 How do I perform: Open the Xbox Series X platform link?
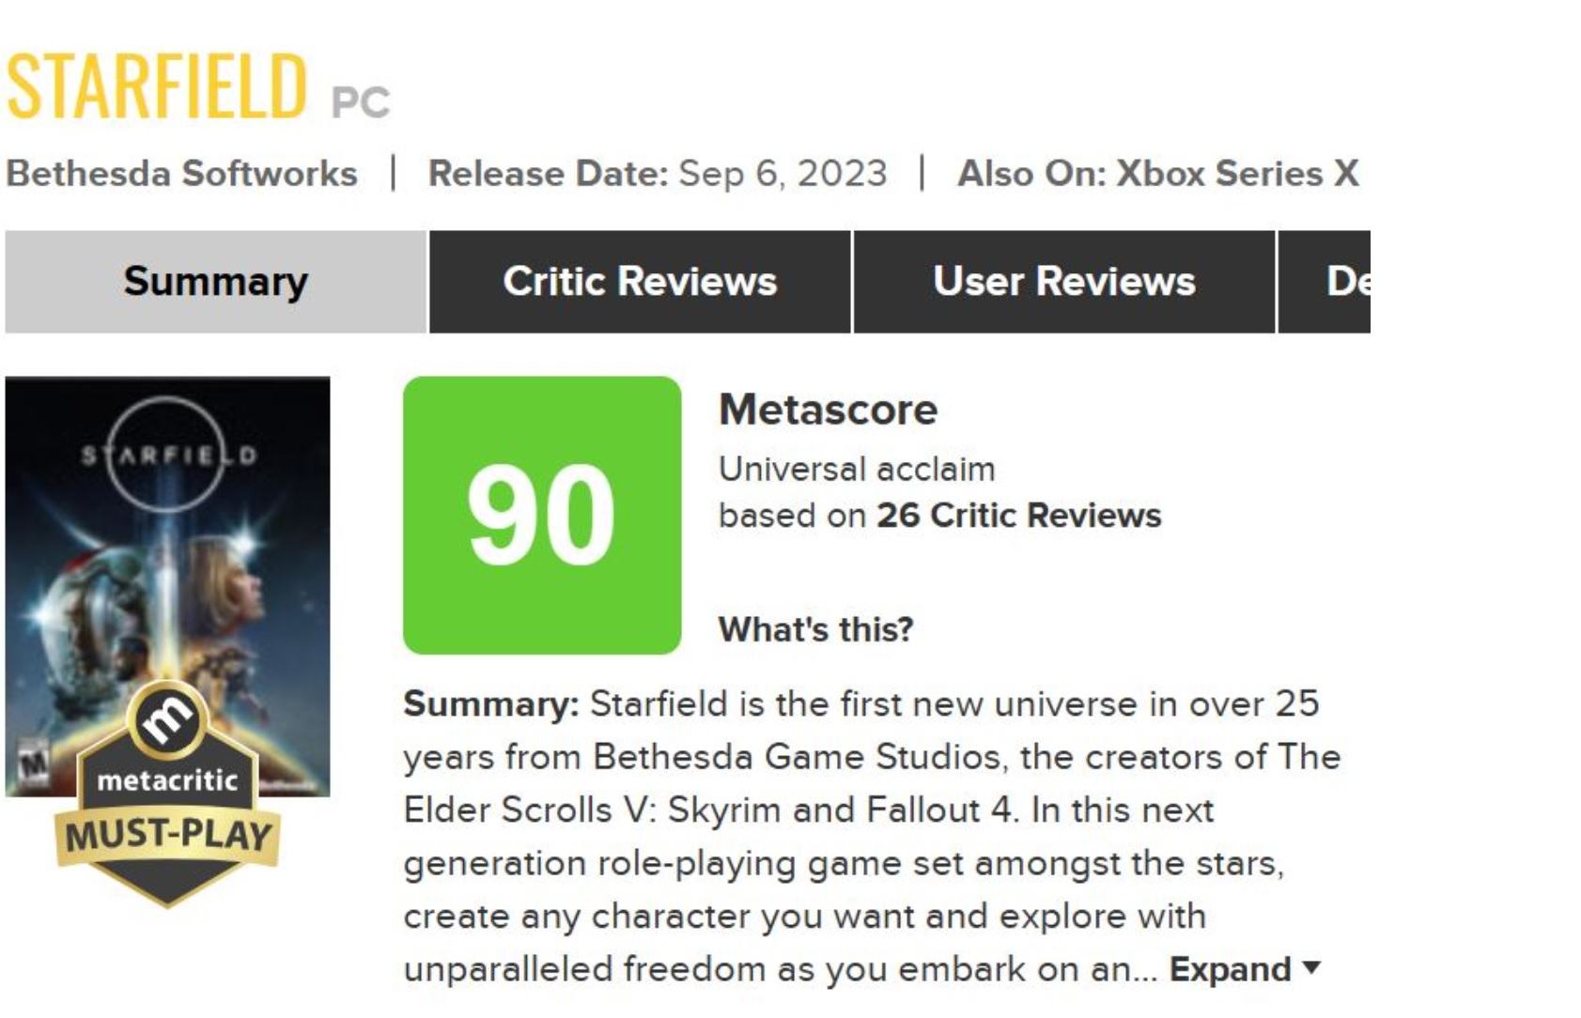[1237, 174]
